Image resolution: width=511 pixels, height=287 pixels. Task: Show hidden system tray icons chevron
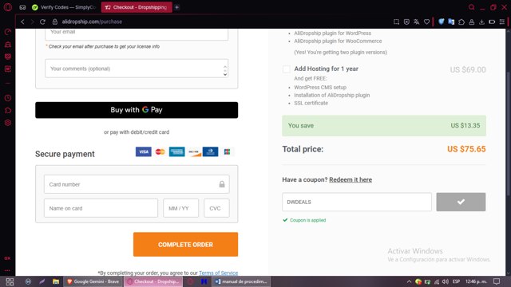point(409,281)
